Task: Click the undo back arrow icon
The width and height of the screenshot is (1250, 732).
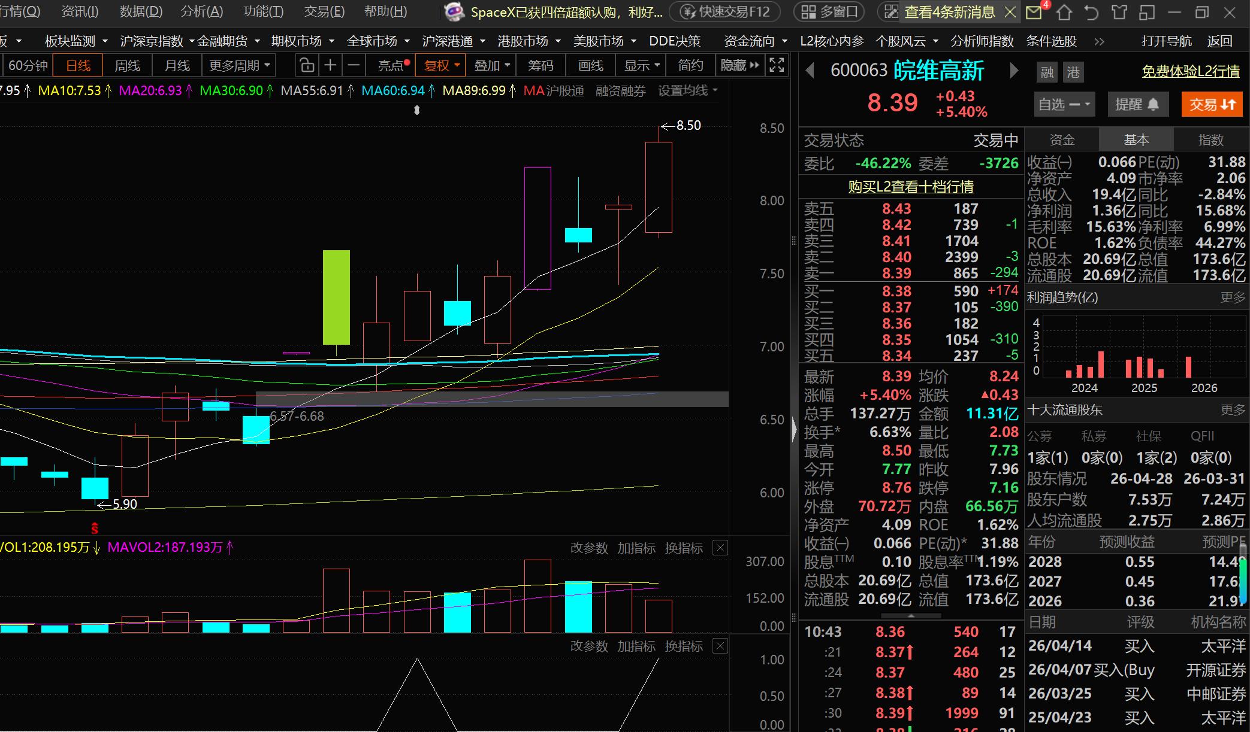Action: (1091, 12)
